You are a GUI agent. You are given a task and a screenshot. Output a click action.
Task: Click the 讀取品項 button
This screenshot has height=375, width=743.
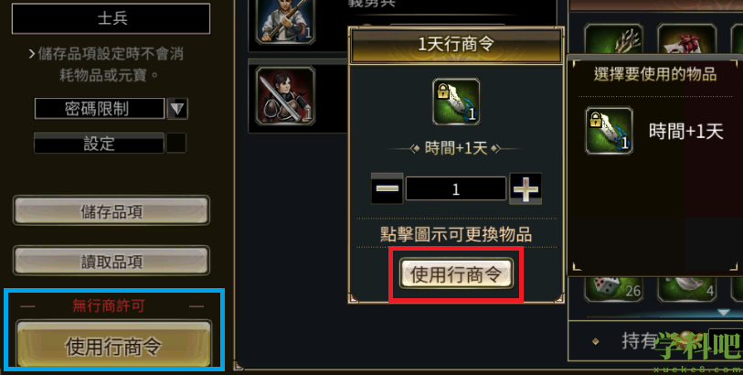111,261
